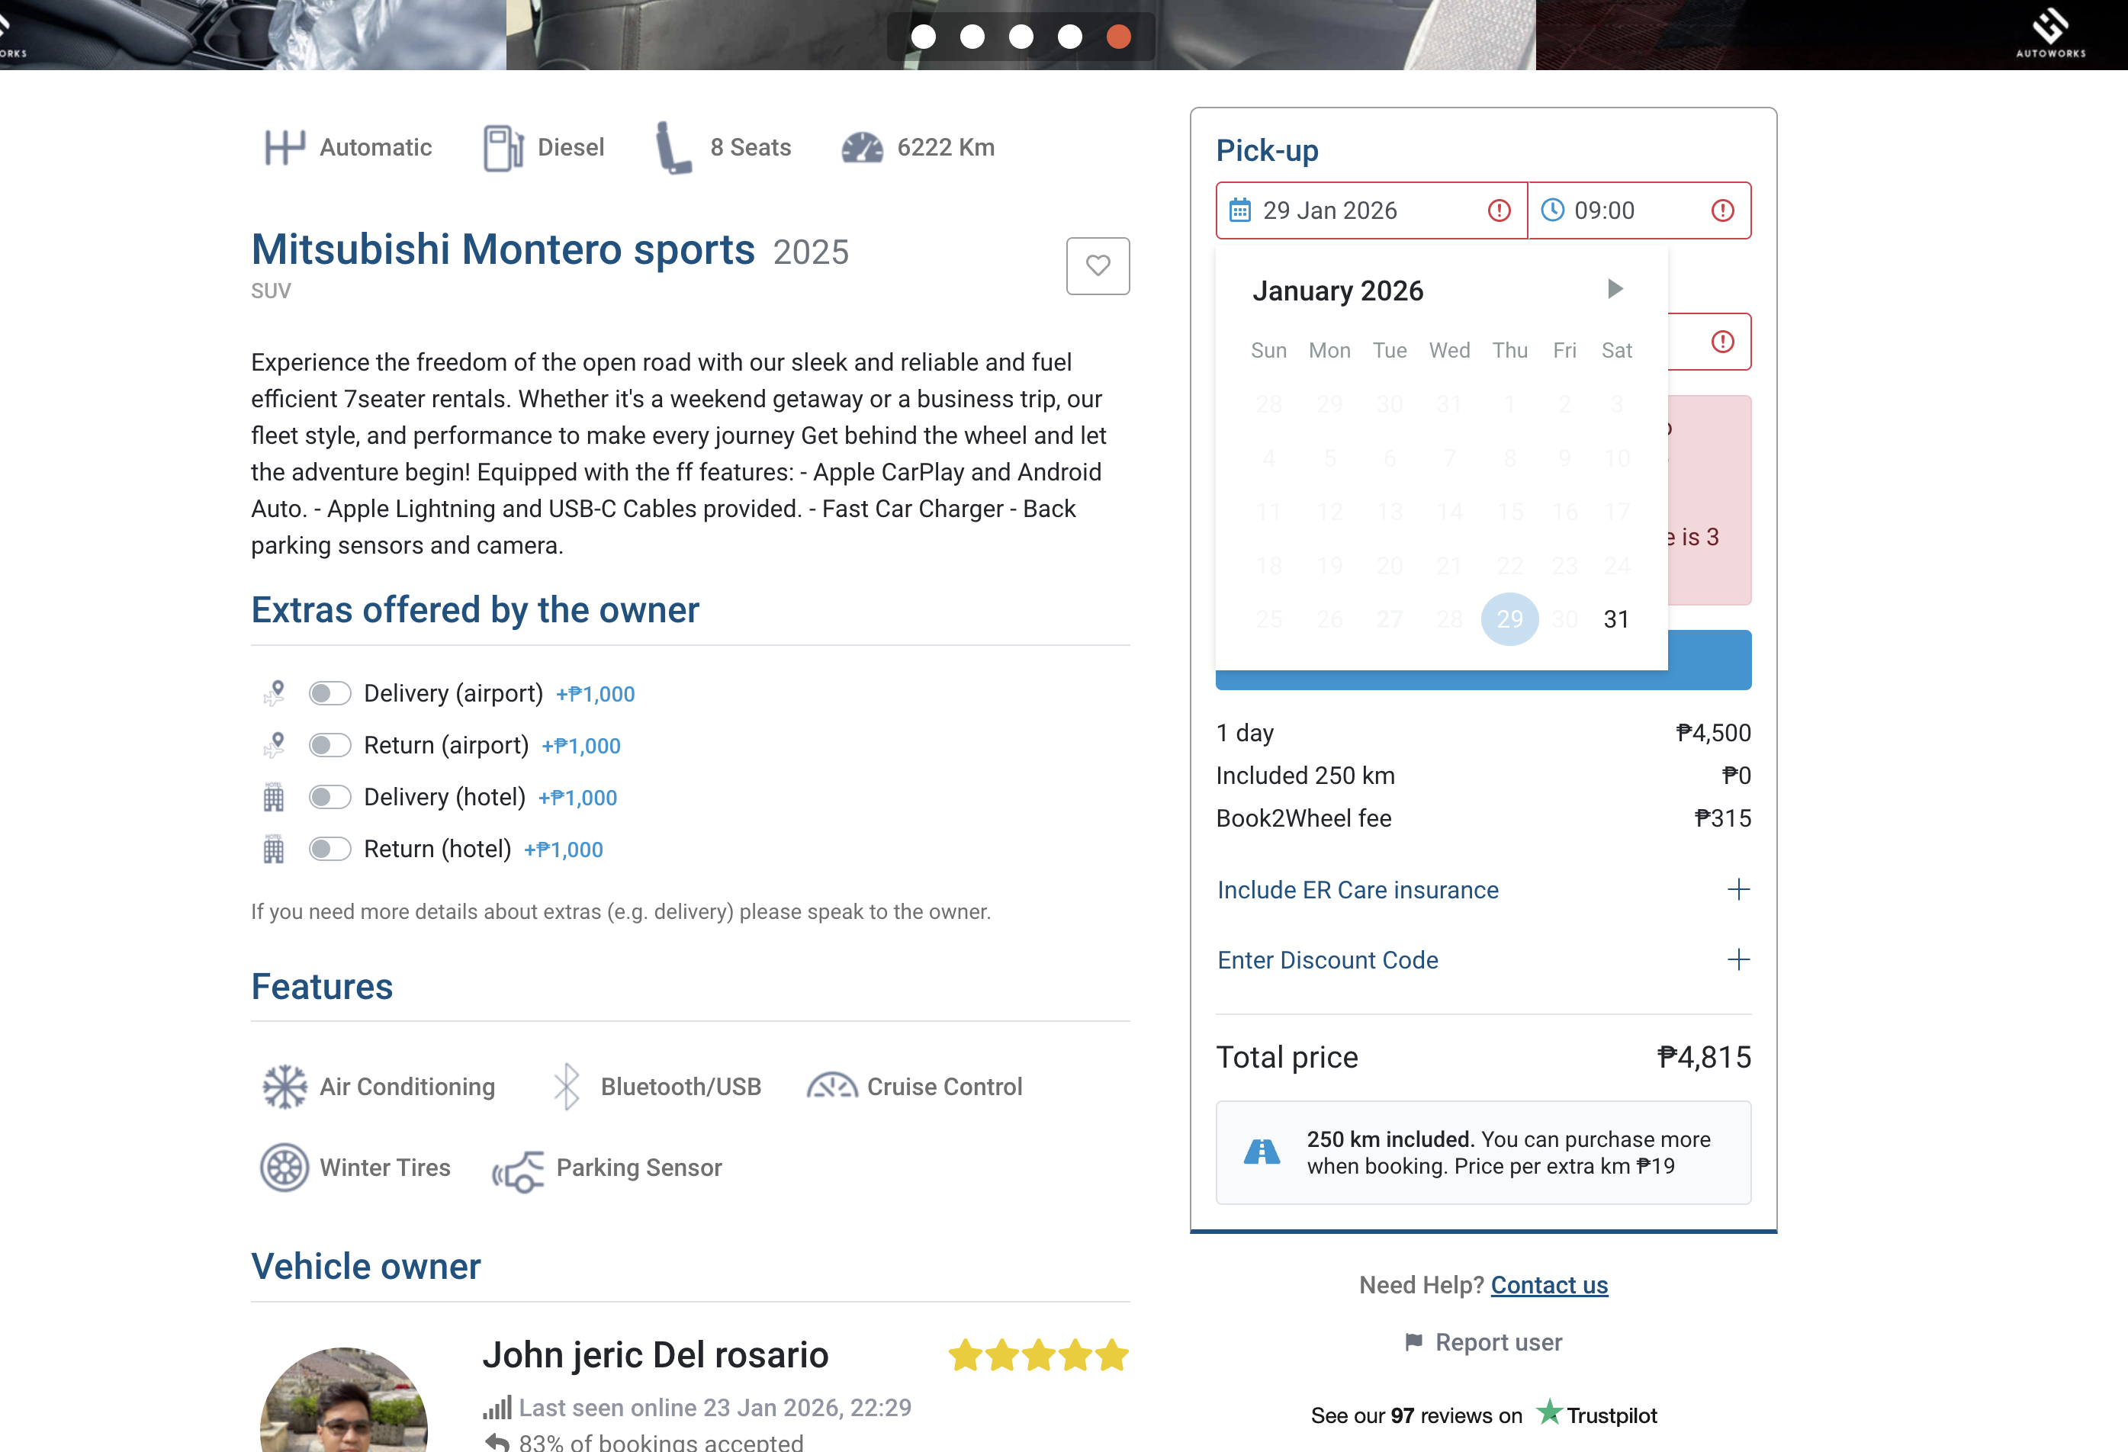
Task: Show the second photo via carousel dot
Action: pos(972,36)
